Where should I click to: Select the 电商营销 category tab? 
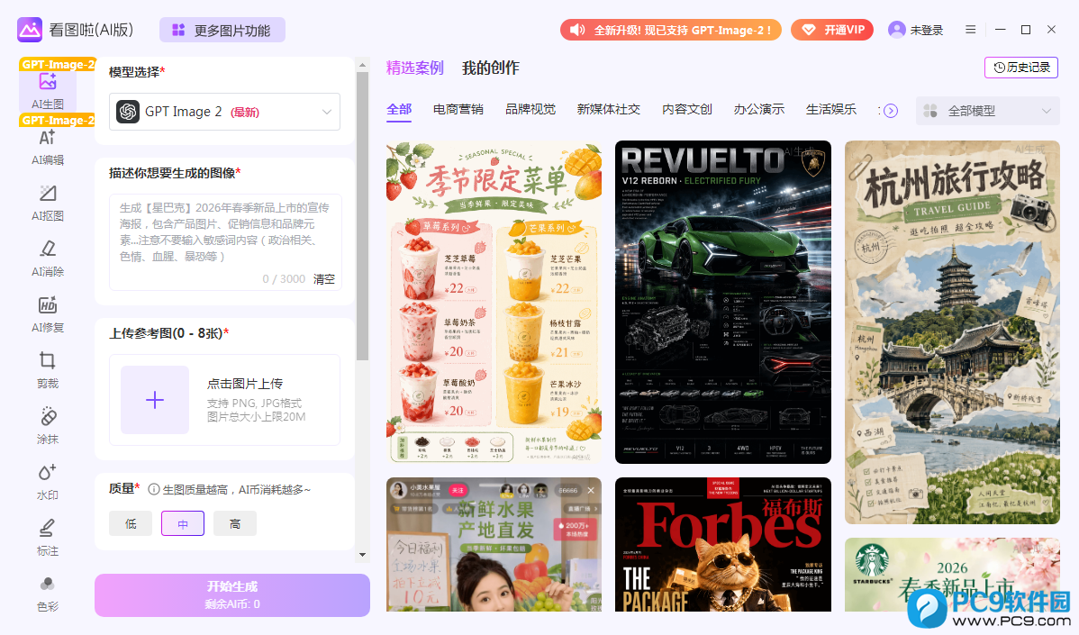point(458,109)
